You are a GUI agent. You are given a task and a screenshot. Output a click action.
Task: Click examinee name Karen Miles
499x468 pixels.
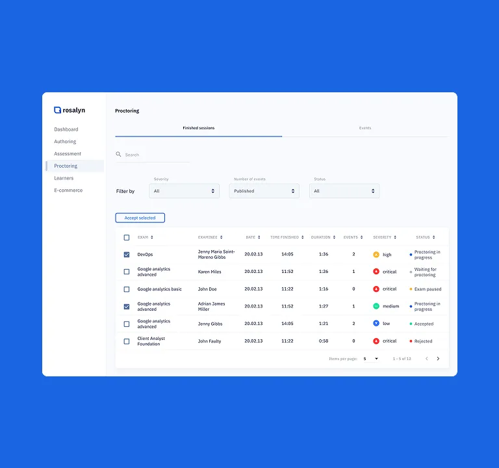(209, 272)
